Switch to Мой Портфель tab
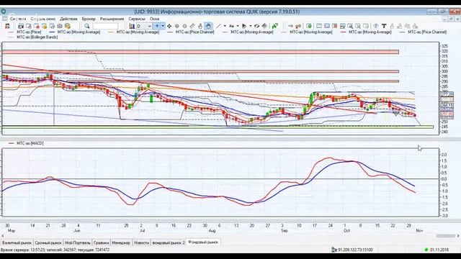The height and width of the screenshot is (259, 461). click(78, 243)
